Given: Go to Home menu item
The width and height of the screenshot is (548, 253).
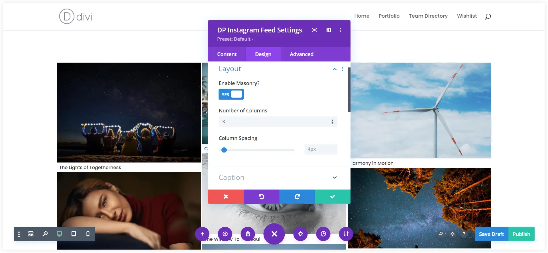Looking at the screenshot, I should [362, 16].
